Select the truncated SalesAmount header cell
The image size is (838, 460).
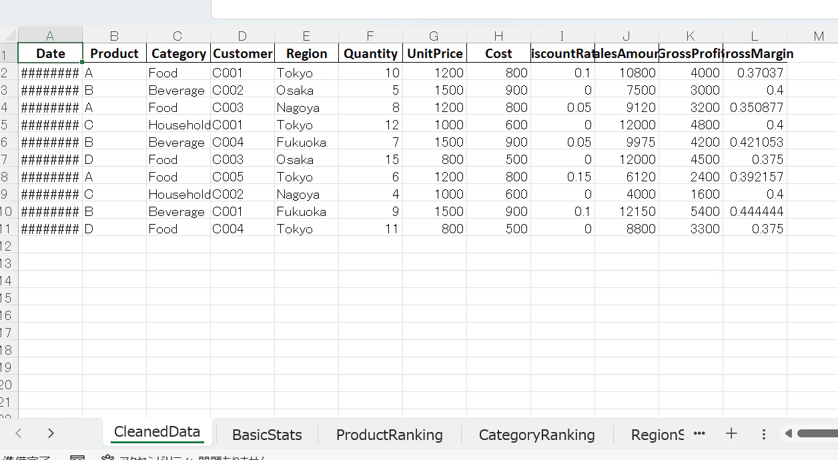tap(626, 53)
